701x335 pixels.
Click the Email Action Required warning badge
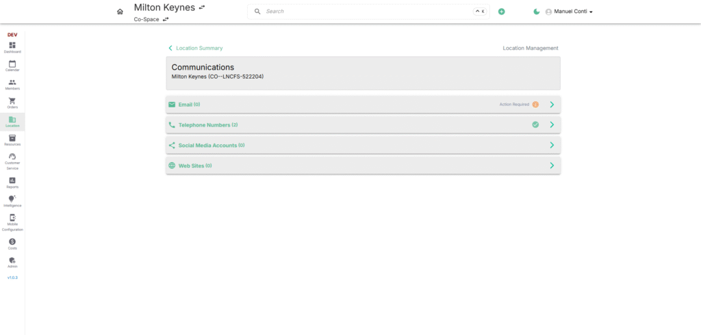pyautogui.click(x=535, y=105)
